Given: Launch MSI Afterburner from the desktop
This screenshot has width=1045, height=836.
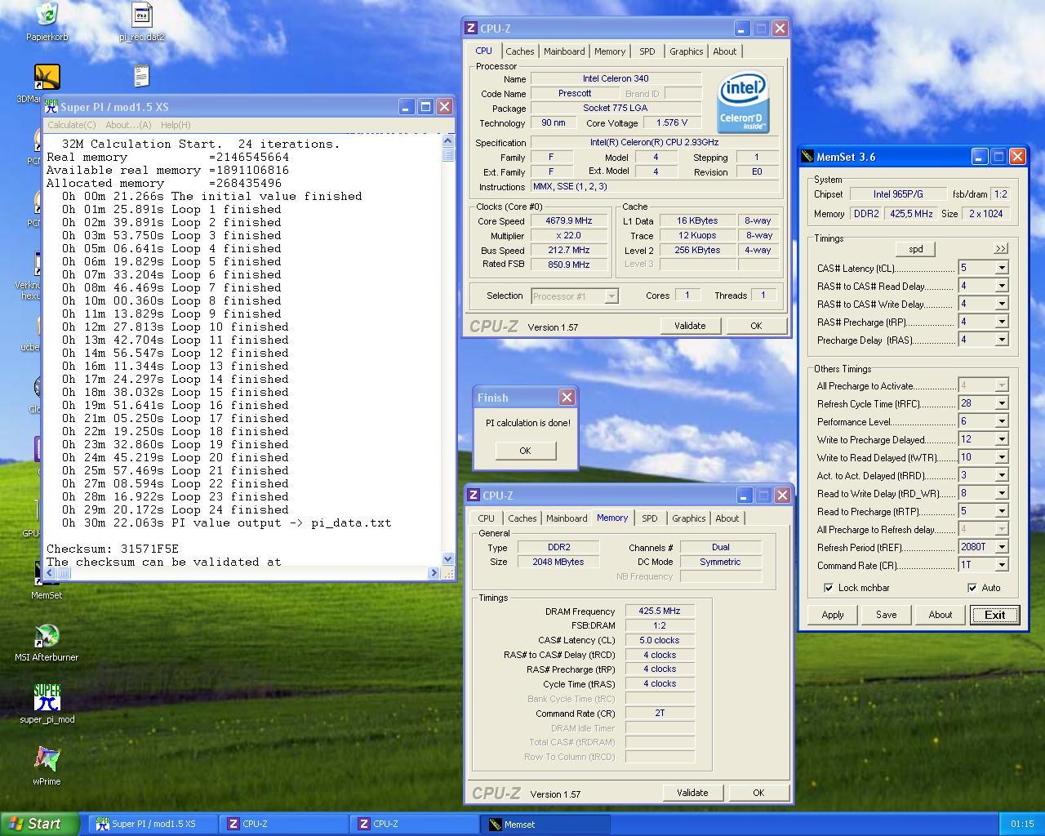Looking at the screenshot, I should 47,643.
